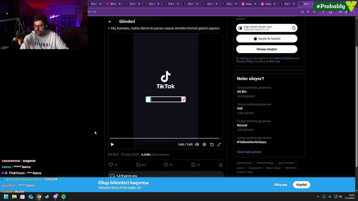Open trending topic 'Vali'
The width and height of the screenshot is (358, 201).
[x=269, y=109]
